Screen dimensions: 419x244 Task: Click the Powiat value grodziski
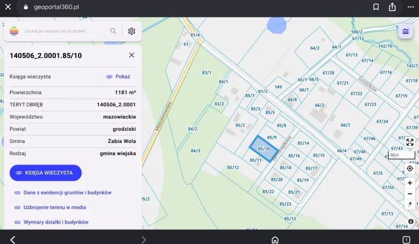tap(125, 129)
